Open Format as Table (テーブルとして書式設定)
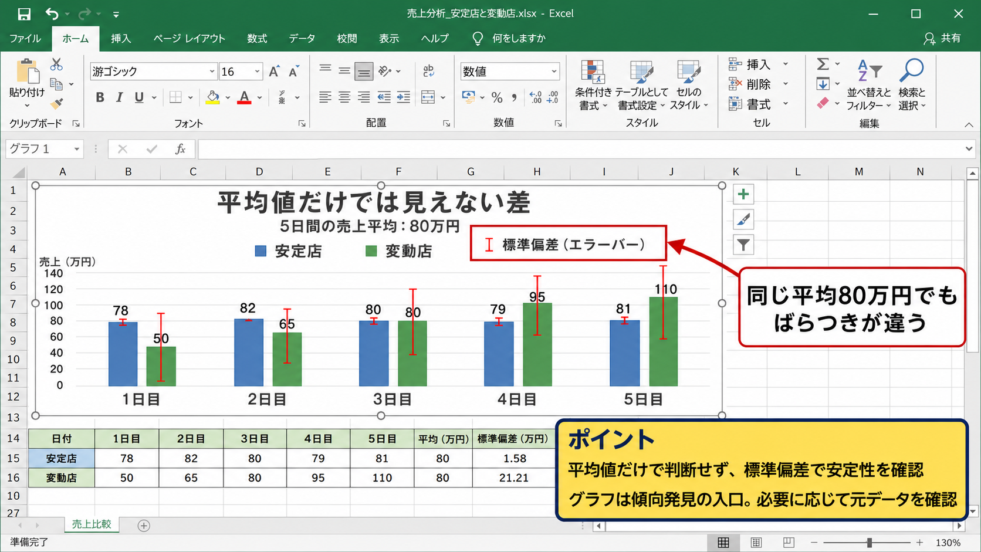 tap(641, 85)
